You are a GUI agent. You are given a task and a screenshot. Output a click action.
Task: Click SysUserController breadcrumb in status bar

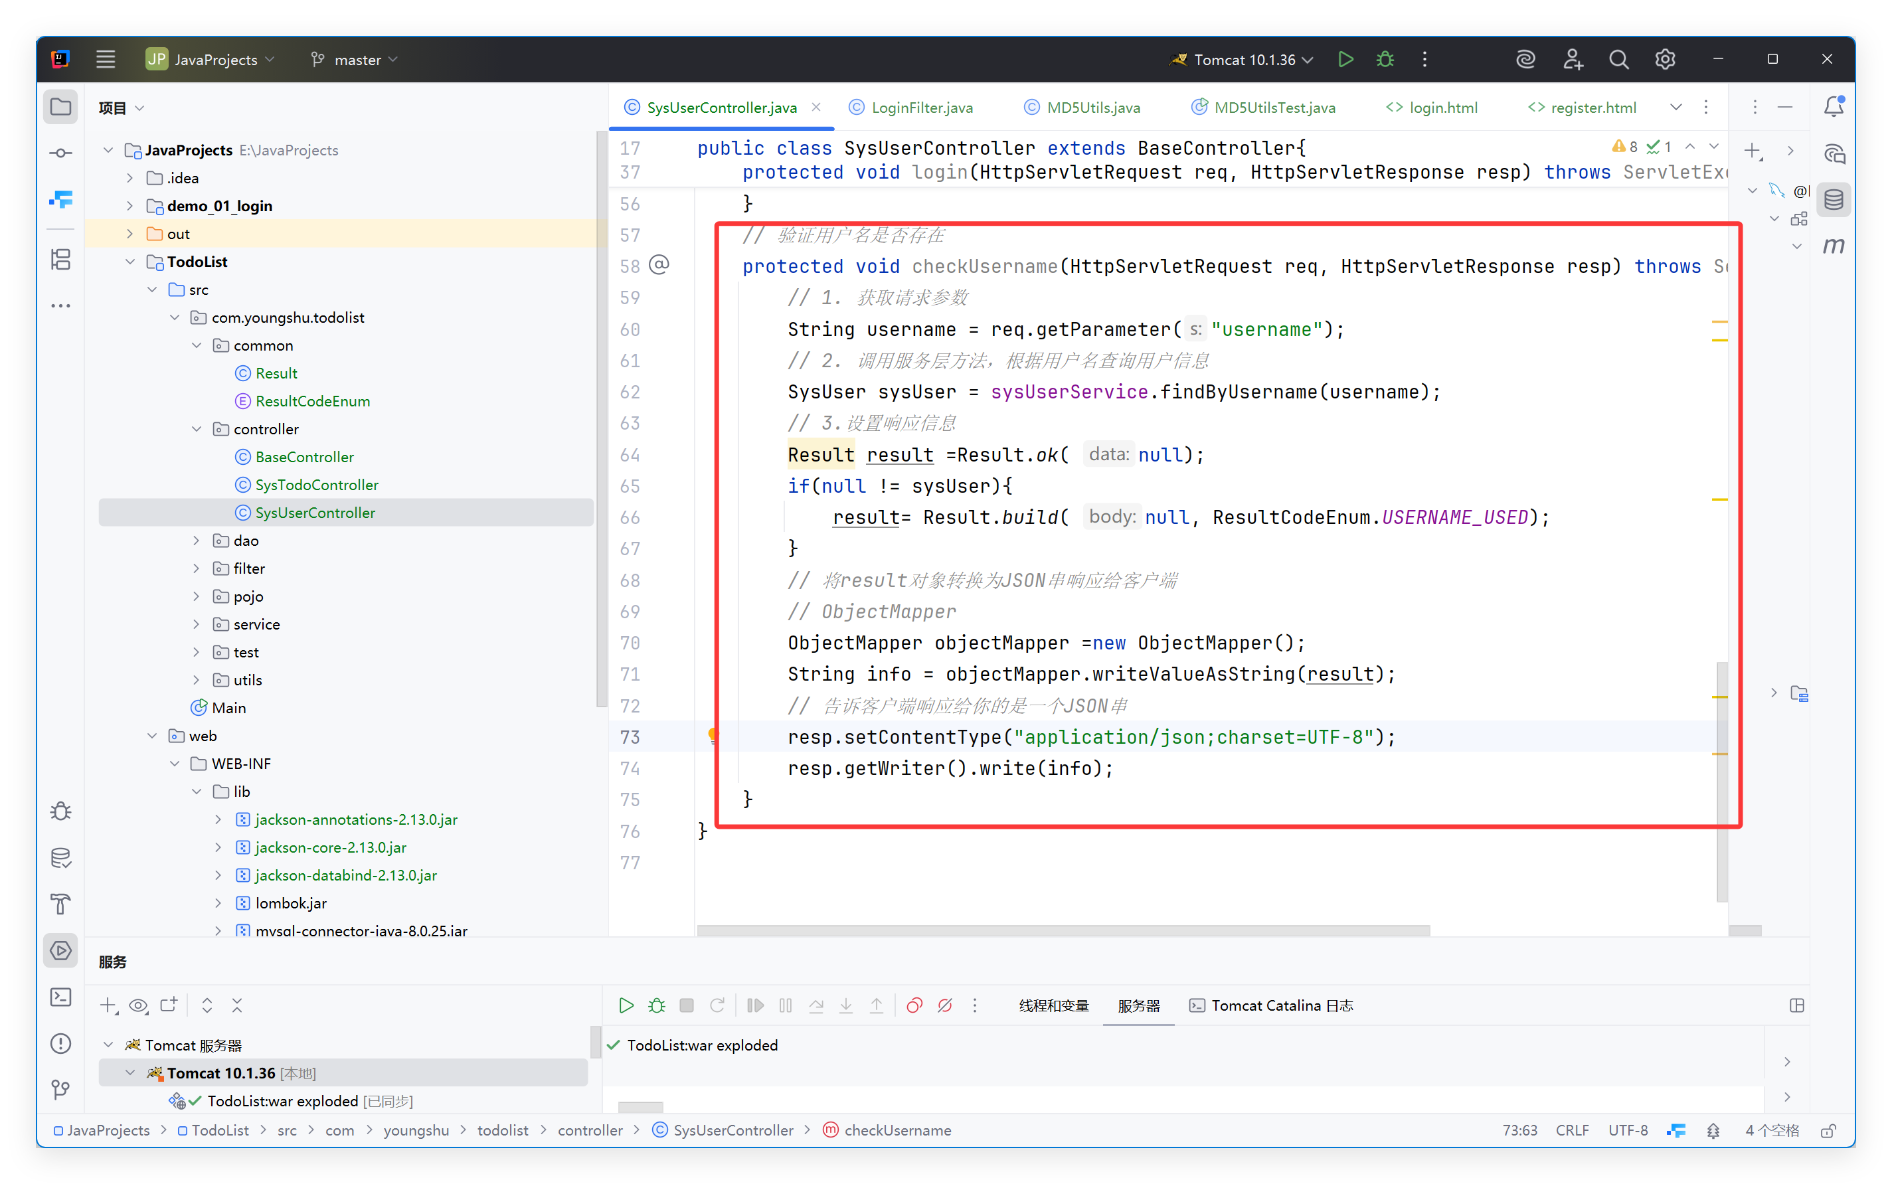click(724, 1131)
